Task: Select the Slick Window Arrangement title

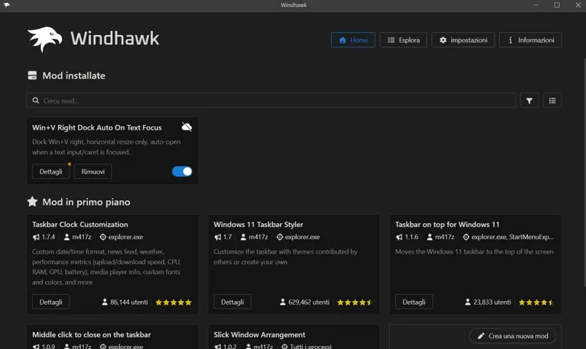Action: point(259,335)
